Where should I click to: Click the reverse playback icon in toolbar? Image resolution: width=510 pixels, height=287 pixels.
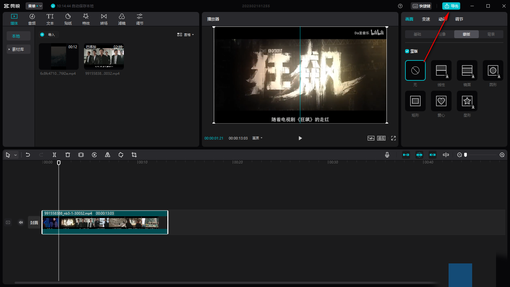[94, 155]
